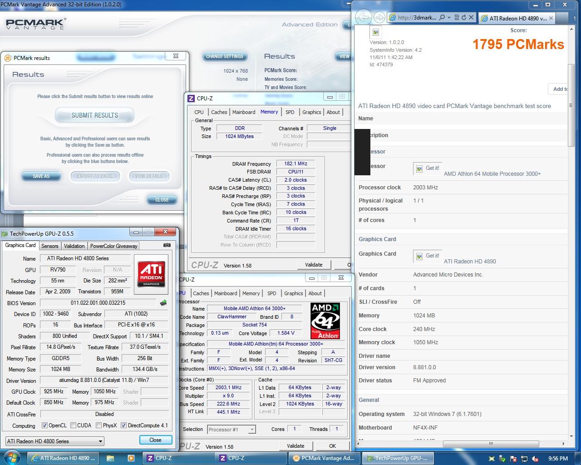Open About tab in upper CPU-Z window
The image size is (581, 465).
click(333, 112)
